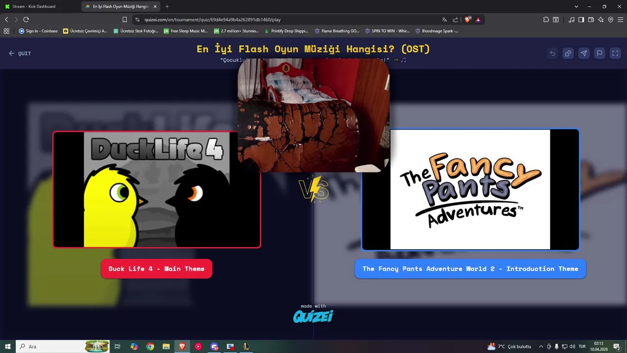Click the undo last pick icon
The height and width of the screenshot is (353, 627).
tap(553, 53)
